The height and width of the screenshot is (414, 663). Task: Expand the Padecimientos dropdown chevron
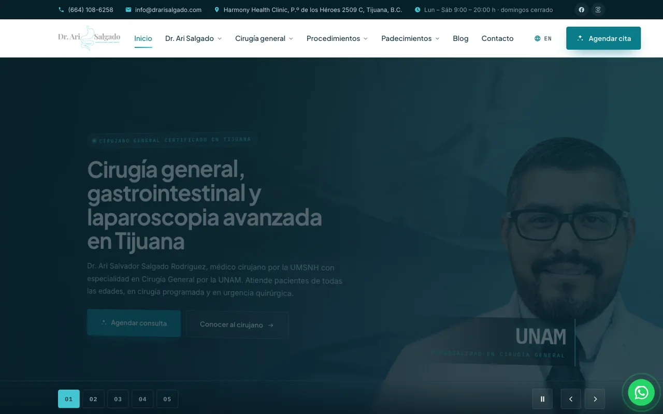point(437,39)
